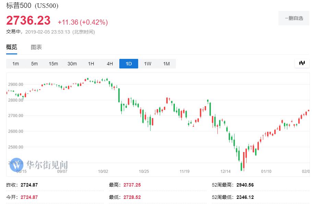Select the 5m interval

tap(34, 64)
